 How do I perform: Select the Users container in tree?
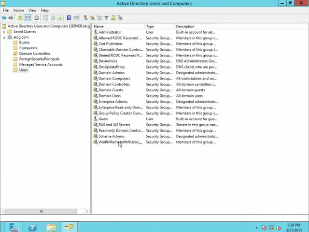click(x=24, y=70)
